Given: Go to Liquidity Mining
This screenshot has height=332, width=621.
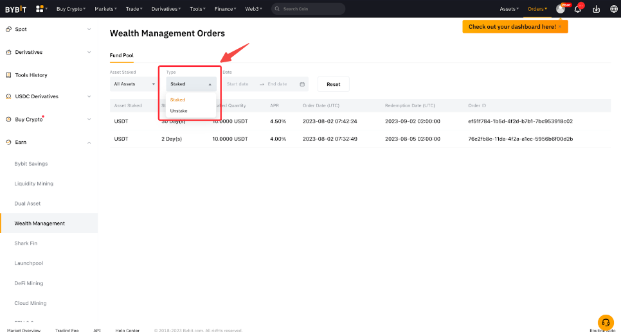Looking at the screenshot, I should pos(33,184).
